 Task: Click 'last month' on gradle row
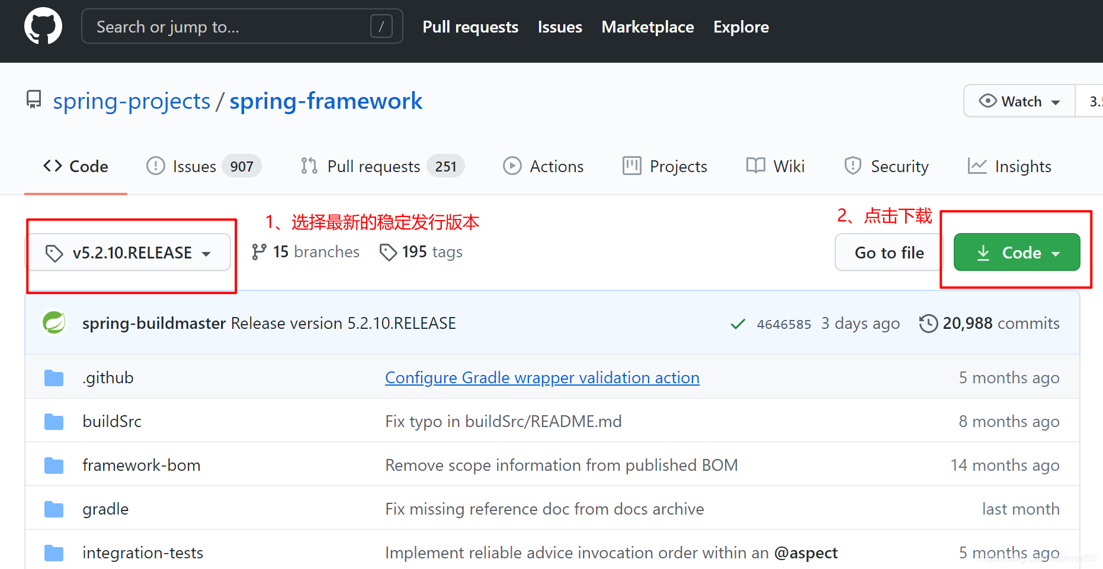click(1021, 509)
